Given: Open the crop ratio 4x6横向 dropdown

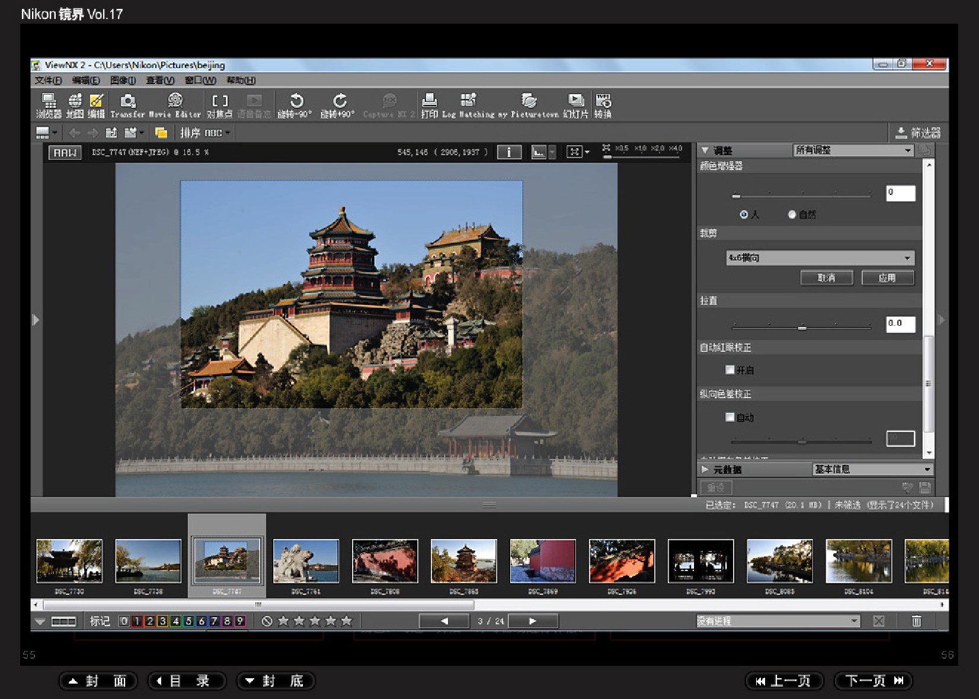Looking at the screenshot, I should coord(820,258).
